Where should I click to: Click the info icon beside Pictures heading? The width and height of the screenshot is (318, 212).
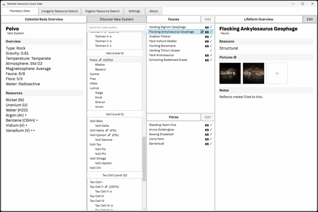(x=235, y=57)
